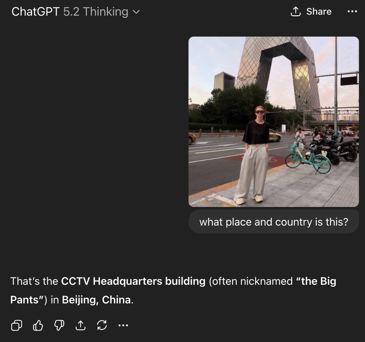
Task: Click the share icon below the response
Action: pos(81,325)
